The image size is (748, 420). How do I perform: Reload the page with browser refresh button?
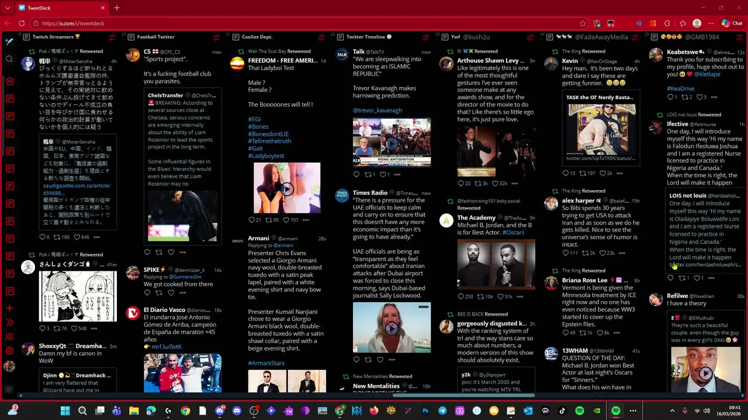22,23
